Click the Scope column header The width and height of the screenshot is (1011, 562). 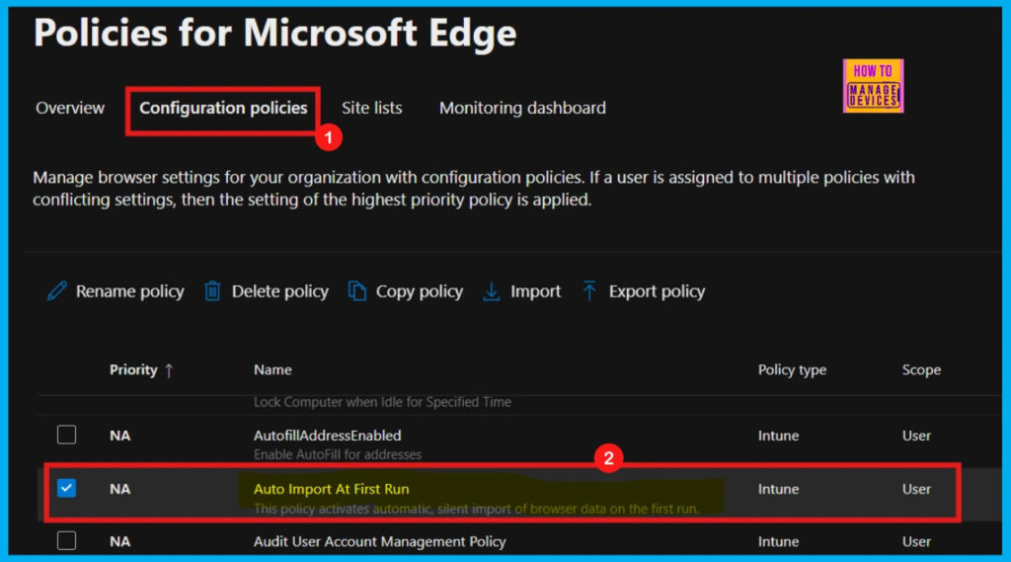tap(921, 369)
